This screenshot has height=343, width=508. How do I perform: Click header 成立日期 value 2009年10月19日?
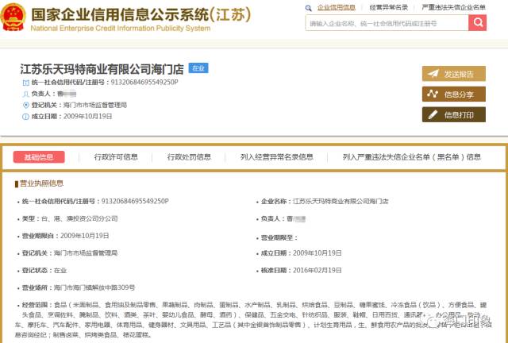(x=87, y=116)
